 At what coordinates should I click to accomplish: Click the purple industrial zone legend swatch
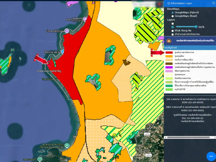169,67
